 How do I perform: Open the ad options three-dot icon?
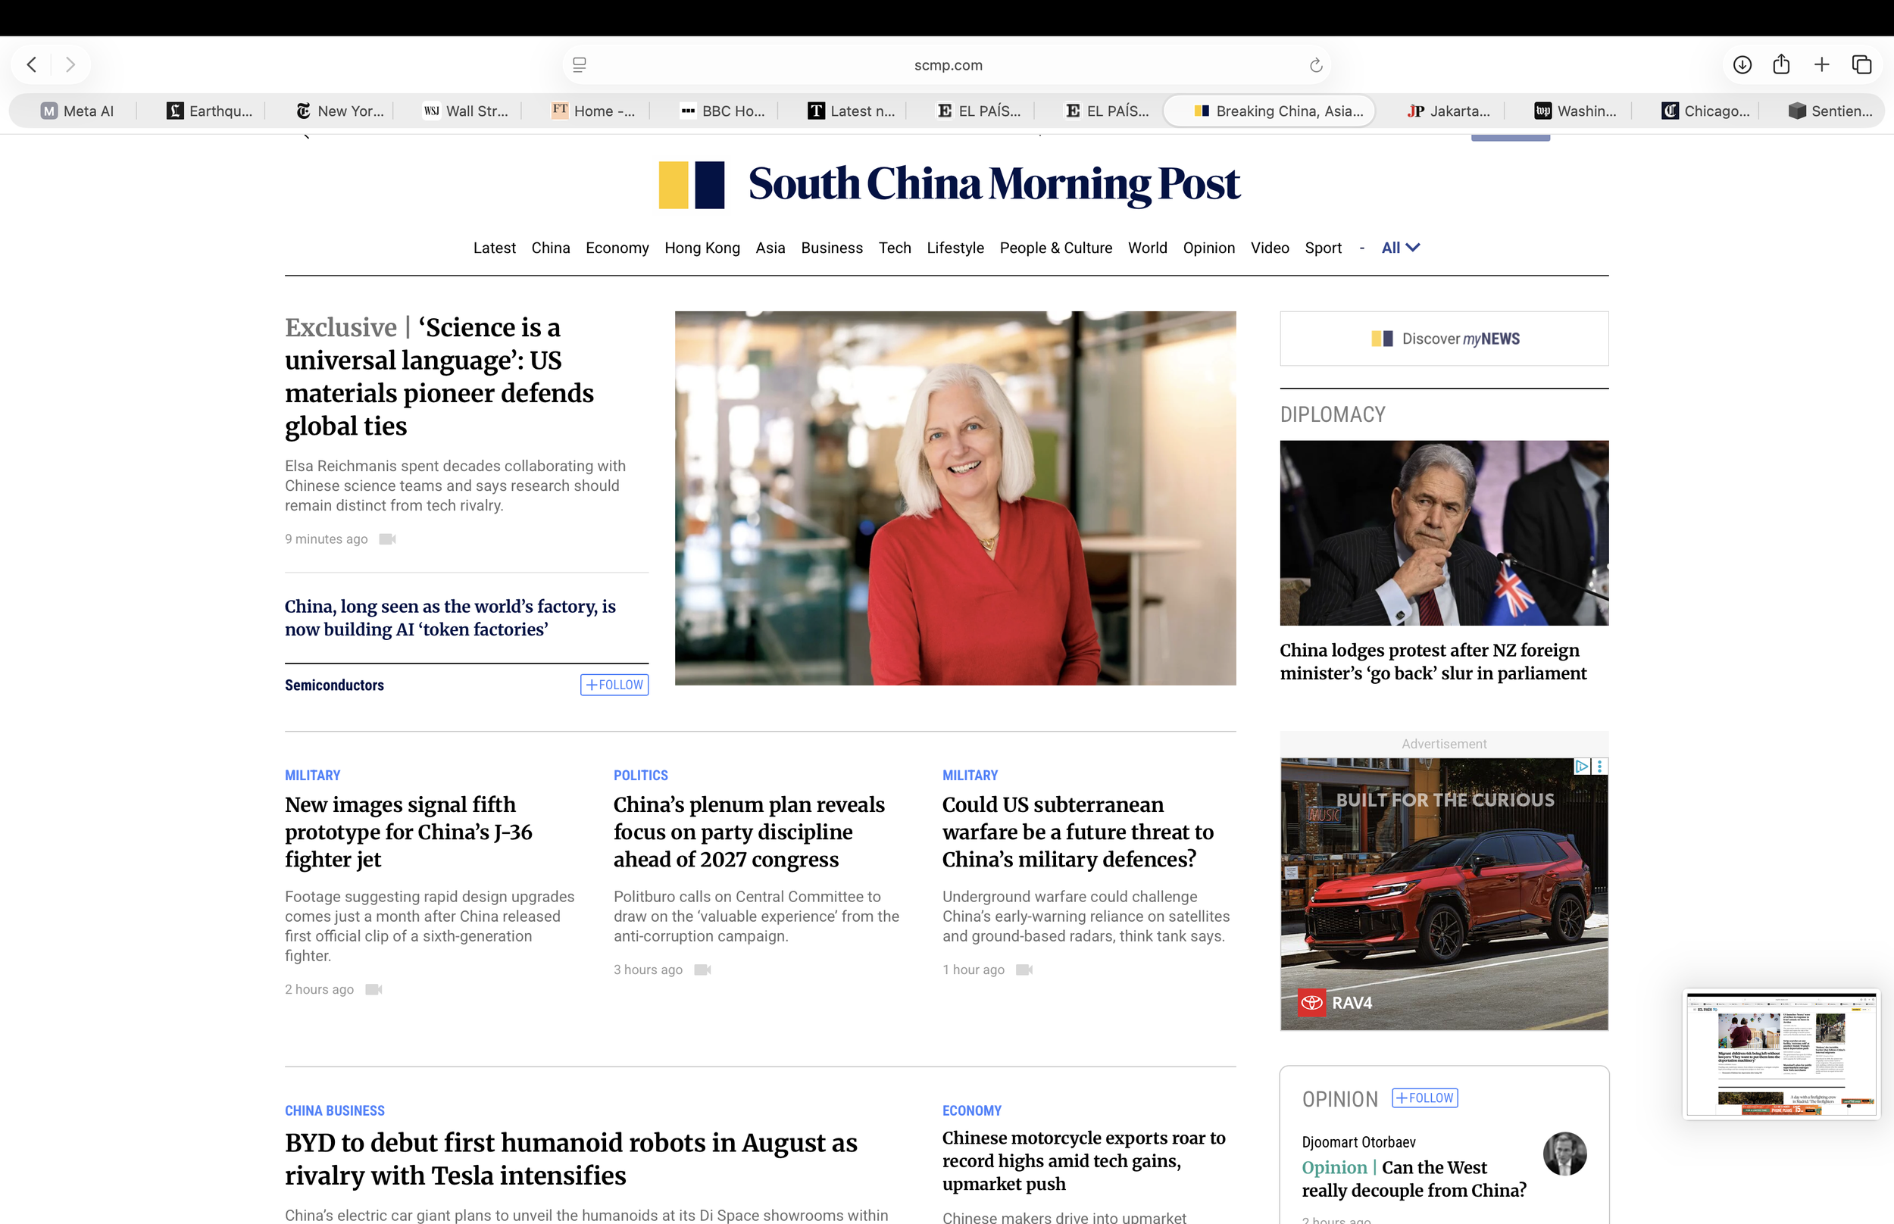coord(1599,767)
